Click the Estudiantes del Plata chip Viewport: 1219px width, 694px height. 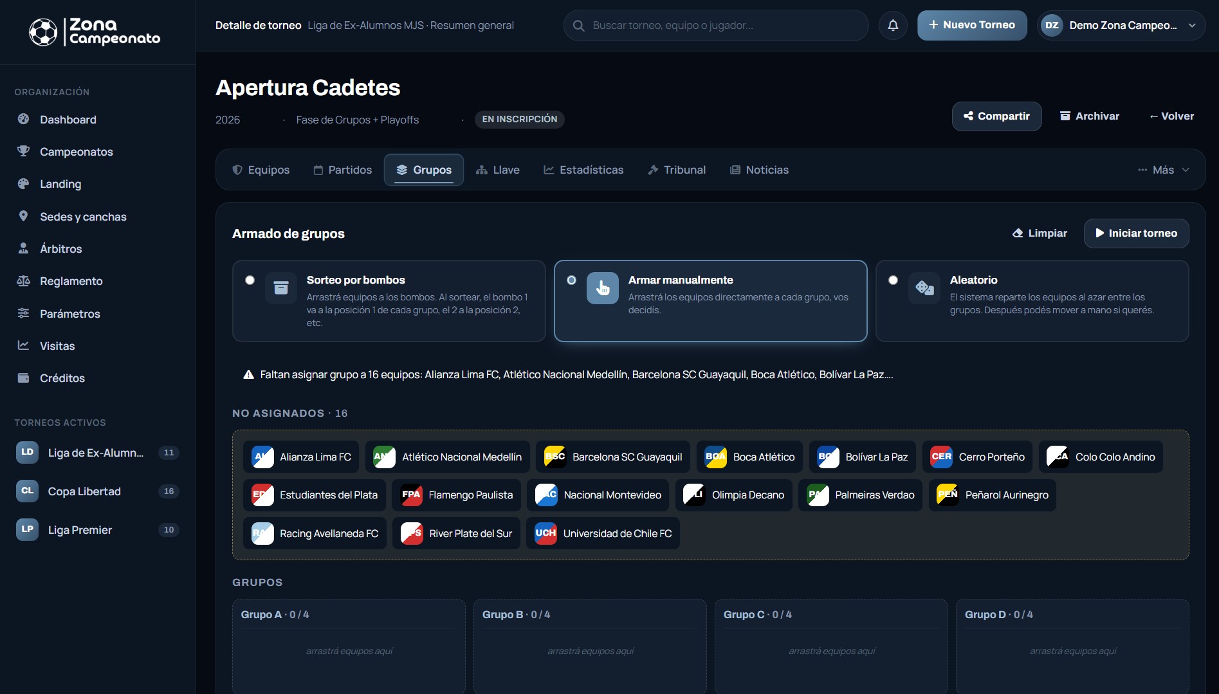[x=315, y=495]
